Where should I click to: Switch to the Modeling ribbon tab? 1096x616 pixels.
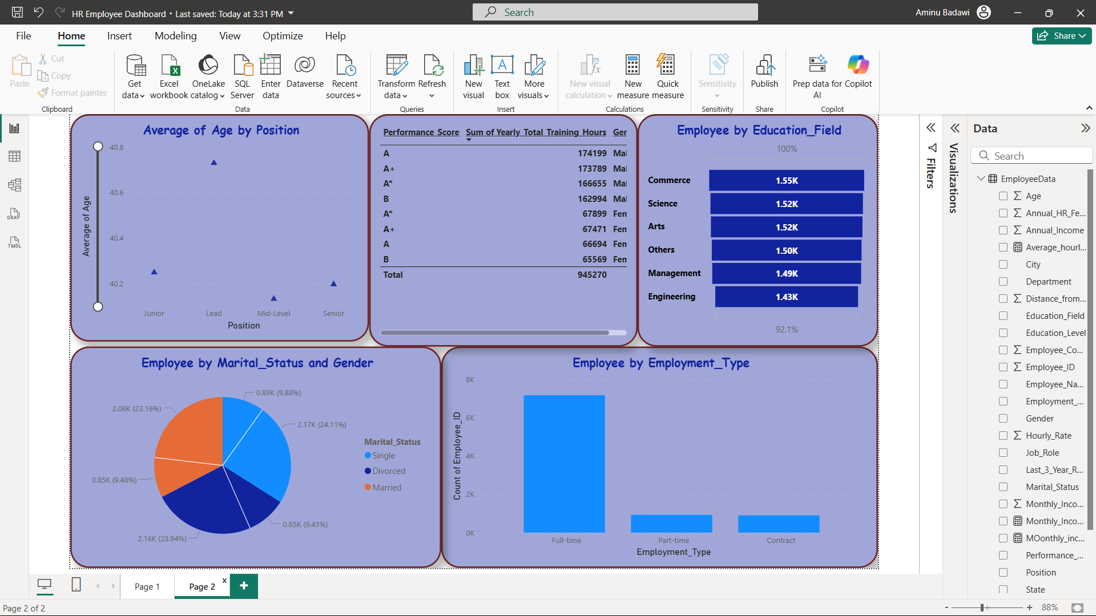[x=175, y=35]
